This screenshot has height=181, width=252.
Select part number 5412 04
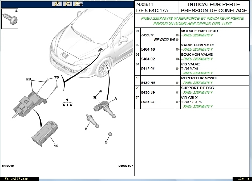pos(148,68)
